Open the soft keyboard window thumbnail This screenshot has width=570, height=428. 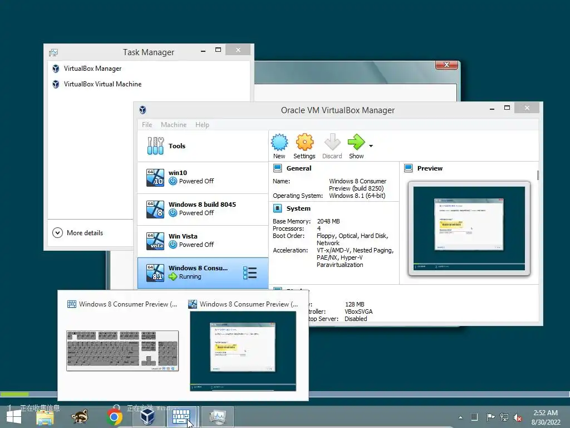pos(122,351)
